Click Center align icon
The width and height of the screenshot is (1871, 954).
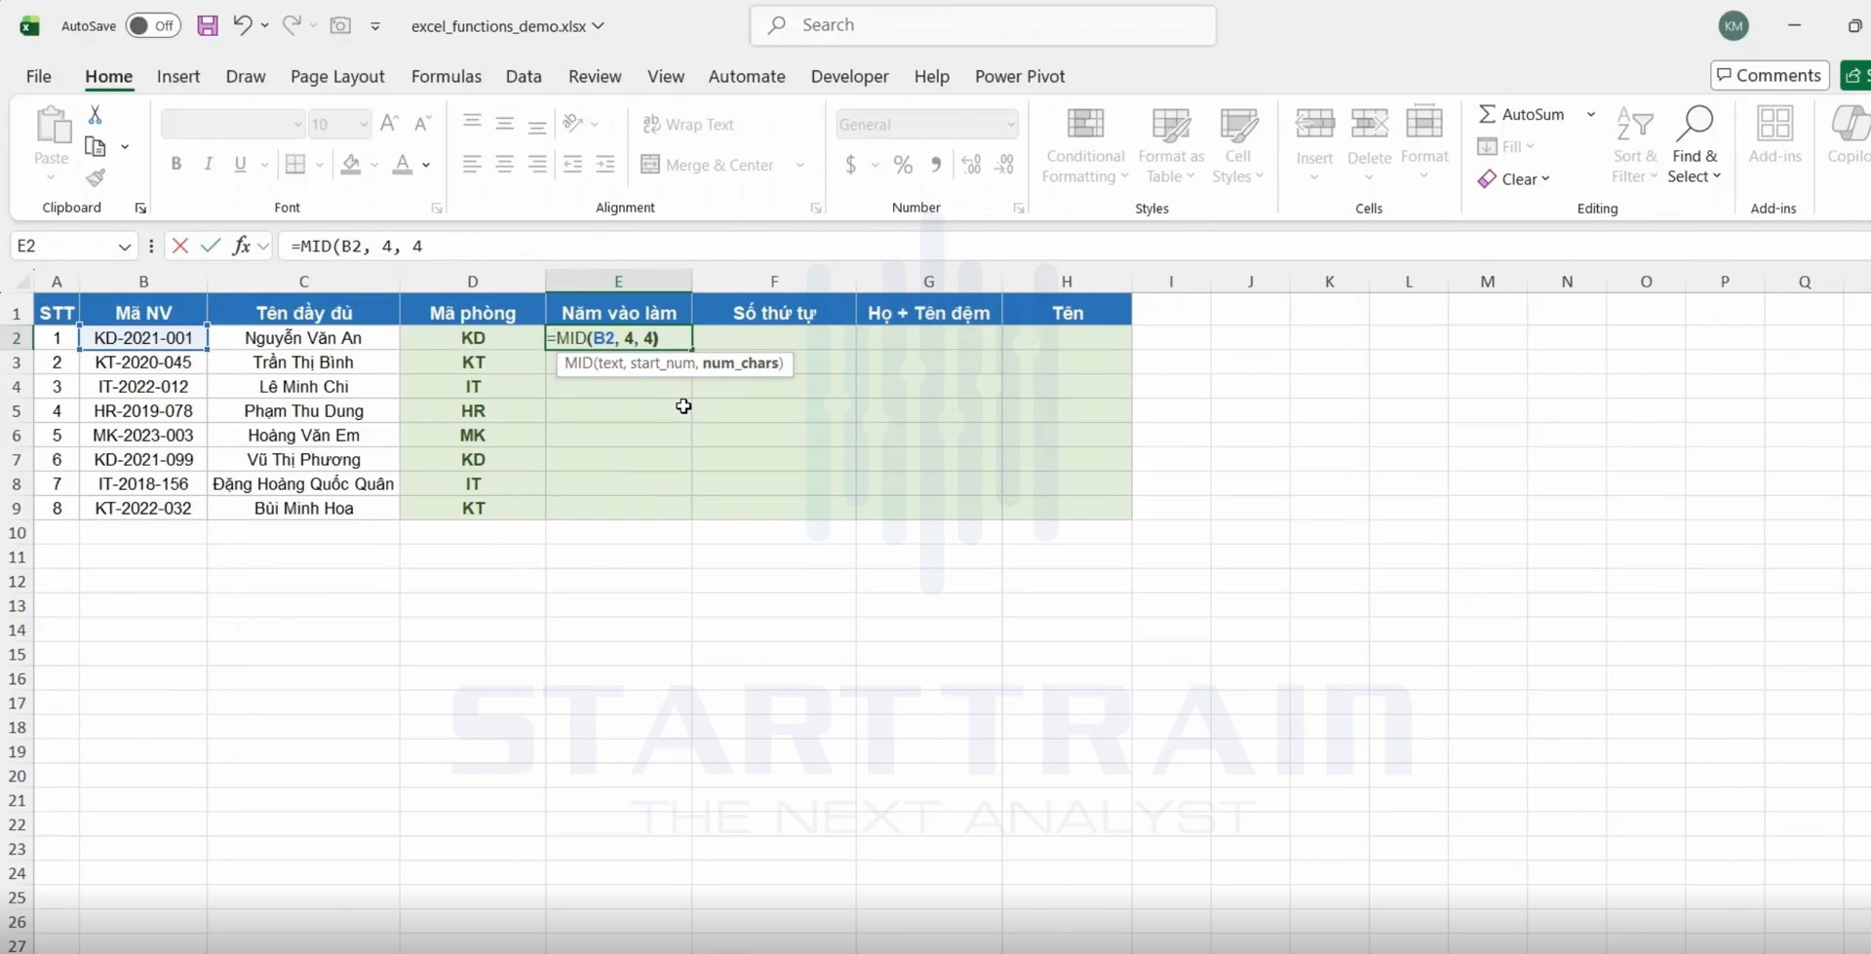(504, 165)
